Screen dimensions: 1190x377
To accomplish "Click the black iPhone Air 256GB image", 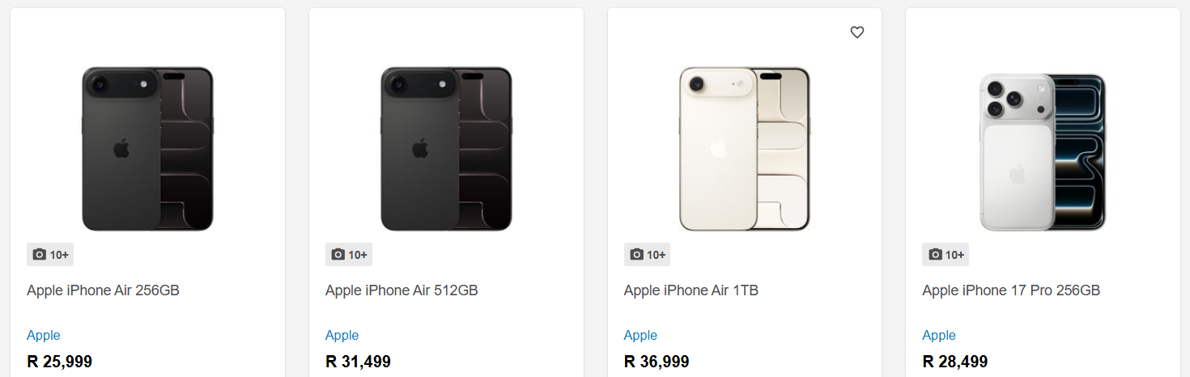I will tap(147, 149).
